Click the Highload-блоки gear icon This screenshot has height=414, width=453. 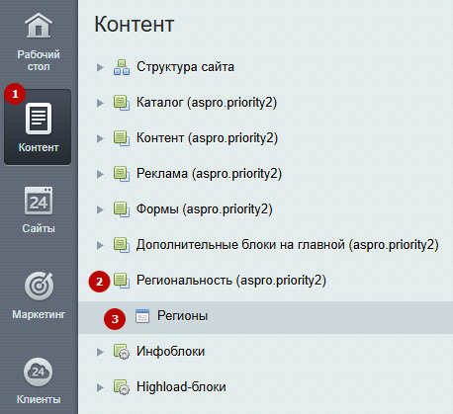pyautogui.click(x=122, y=387)
